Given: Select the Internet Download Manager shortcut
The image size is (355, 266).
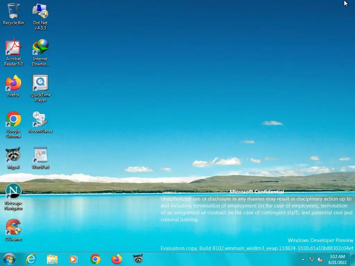Looking at the screenshot, I should tap(40, 53).
